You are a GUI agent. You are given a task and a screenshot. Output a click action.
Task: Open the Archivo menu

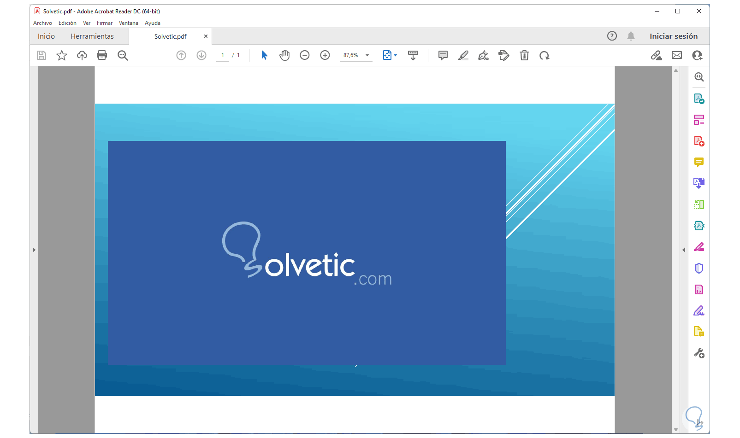pyautogui.click(x=42, y=23)
